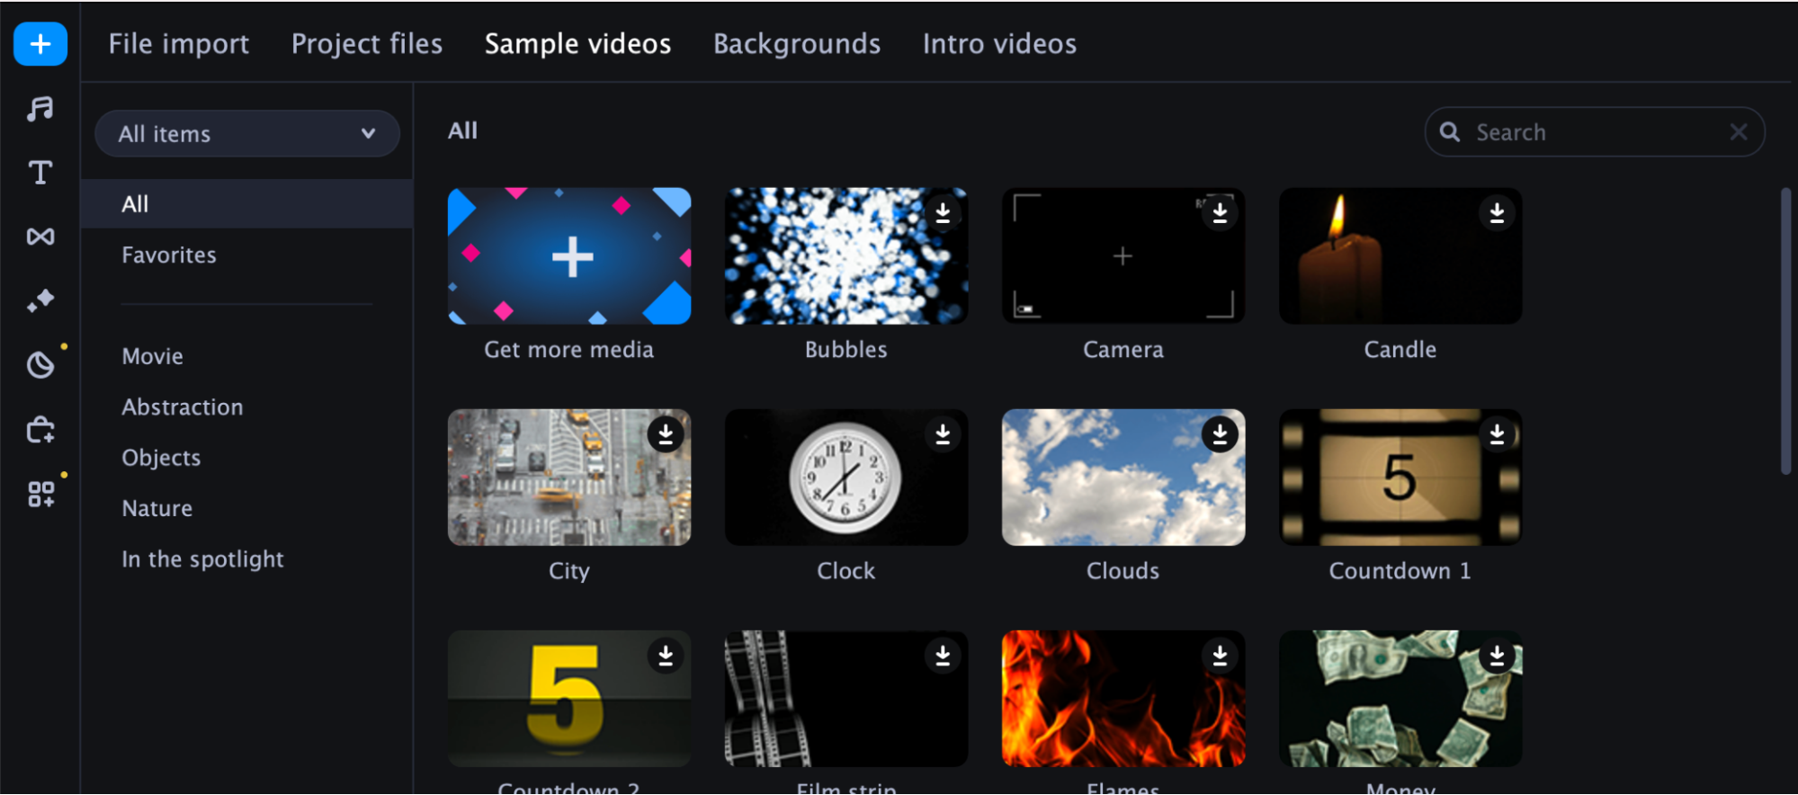
Task: Select the Film strip video thumbnail
Action: coord(846,699)
